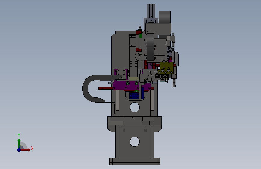Viewport: 261px width, 169px height.
Task: Click the blue Z origin ball of triad
Action: [x=19, y=150]
